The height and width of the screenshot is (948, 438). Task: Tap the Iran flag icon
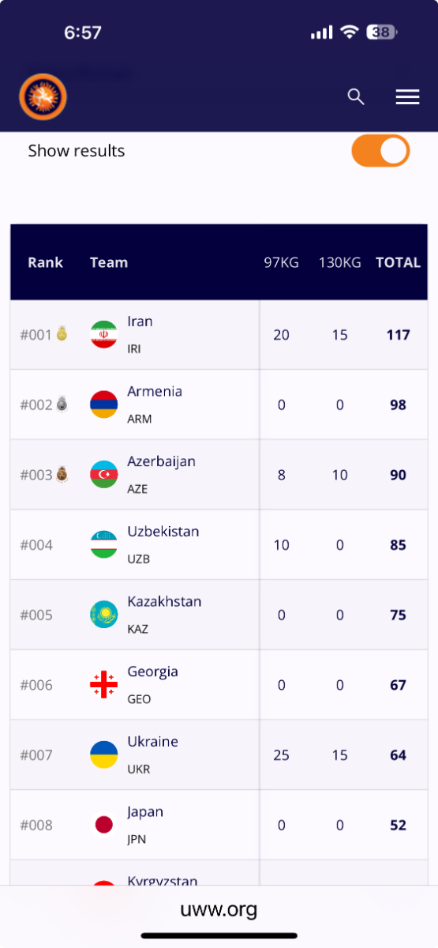coord(104,335)
